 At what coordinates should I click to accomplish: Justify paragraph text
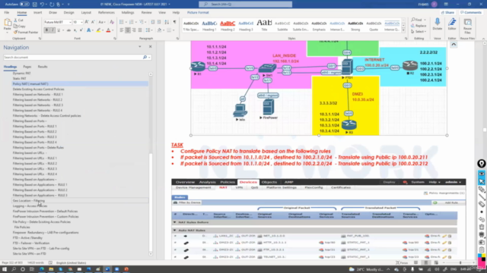tap(140, 30)
